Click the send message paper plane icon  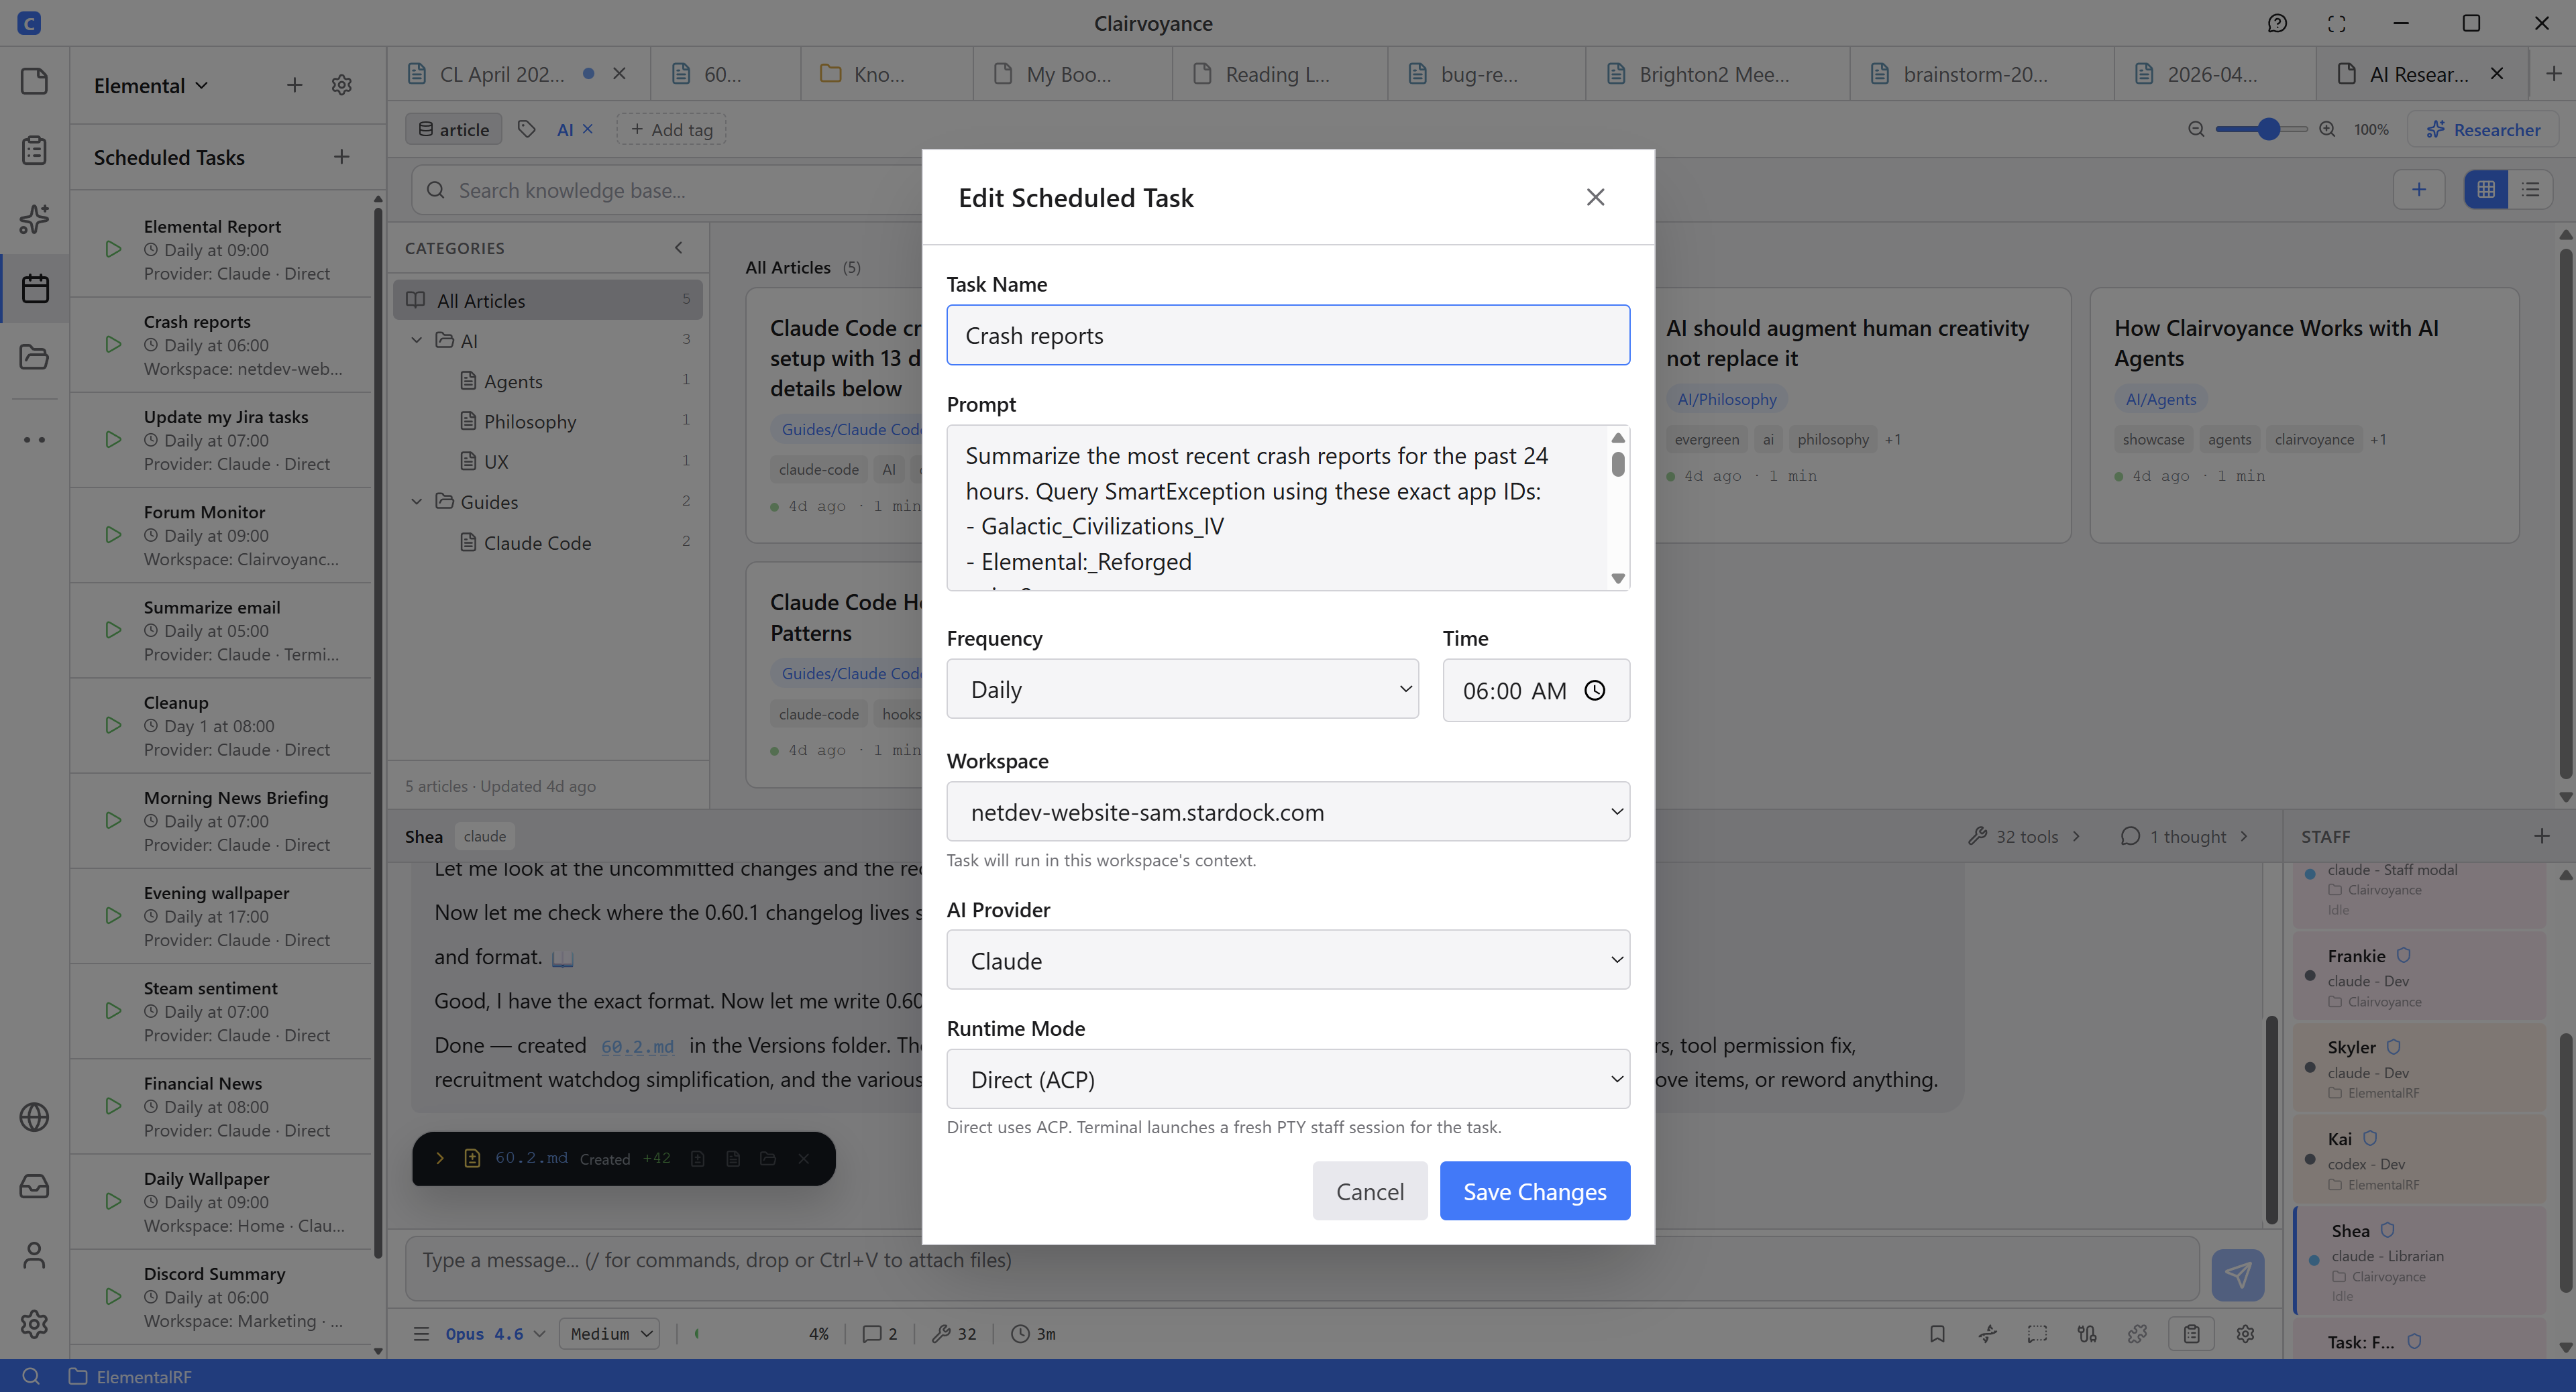pyautogui.click(x=2237, y=1274)
